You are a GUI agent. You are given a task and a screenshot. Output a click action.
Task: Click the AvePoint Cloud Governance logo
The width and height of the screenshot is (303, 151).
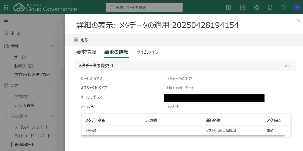[45, 8]
